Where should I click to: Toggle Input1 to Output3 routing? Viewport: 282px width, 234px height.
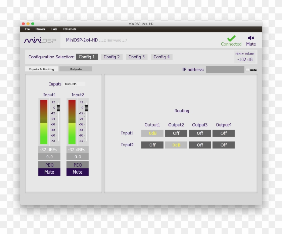click(200, 133)
